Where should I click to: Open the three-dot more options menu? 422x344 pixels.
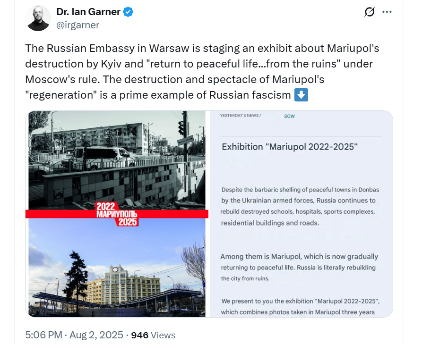(x=387, y=12)
